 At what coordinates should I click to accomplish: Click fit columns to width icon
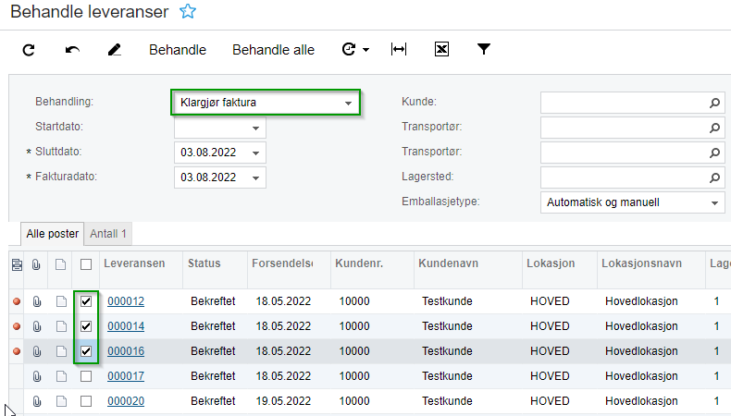pyautogui.click(x=399, y=49)
